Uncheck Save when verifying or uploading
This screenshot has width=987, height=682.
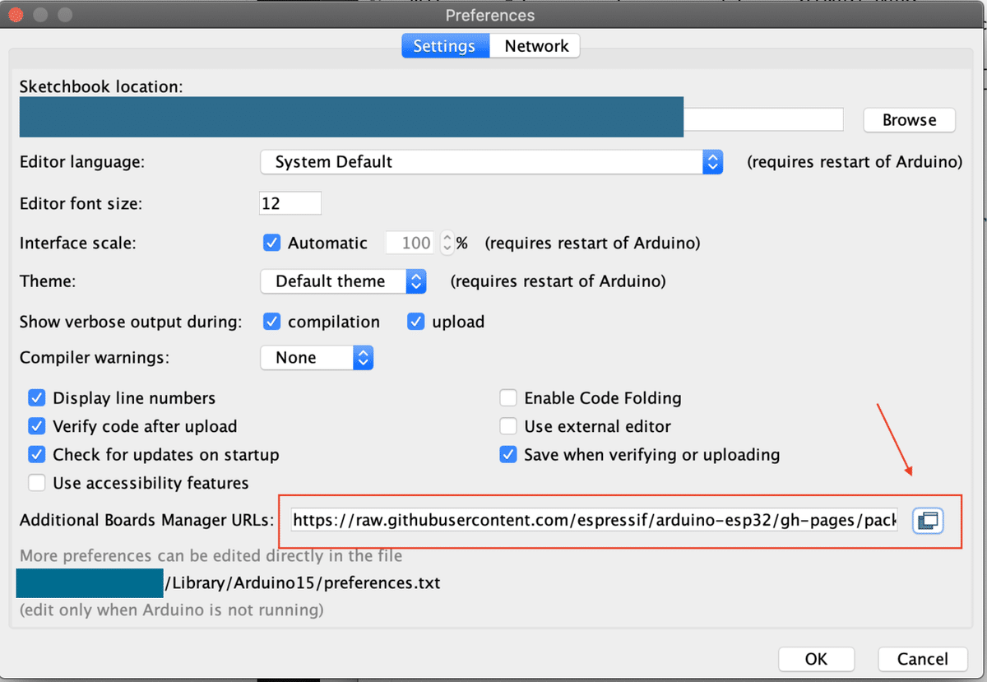coord(508,455)
